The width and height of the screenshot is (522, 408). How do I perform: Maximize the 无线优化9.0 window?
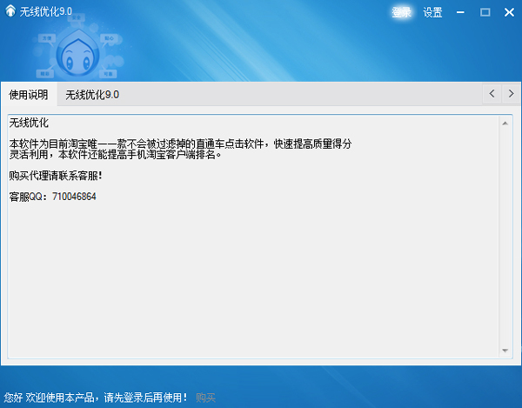[x=485, y=12]
